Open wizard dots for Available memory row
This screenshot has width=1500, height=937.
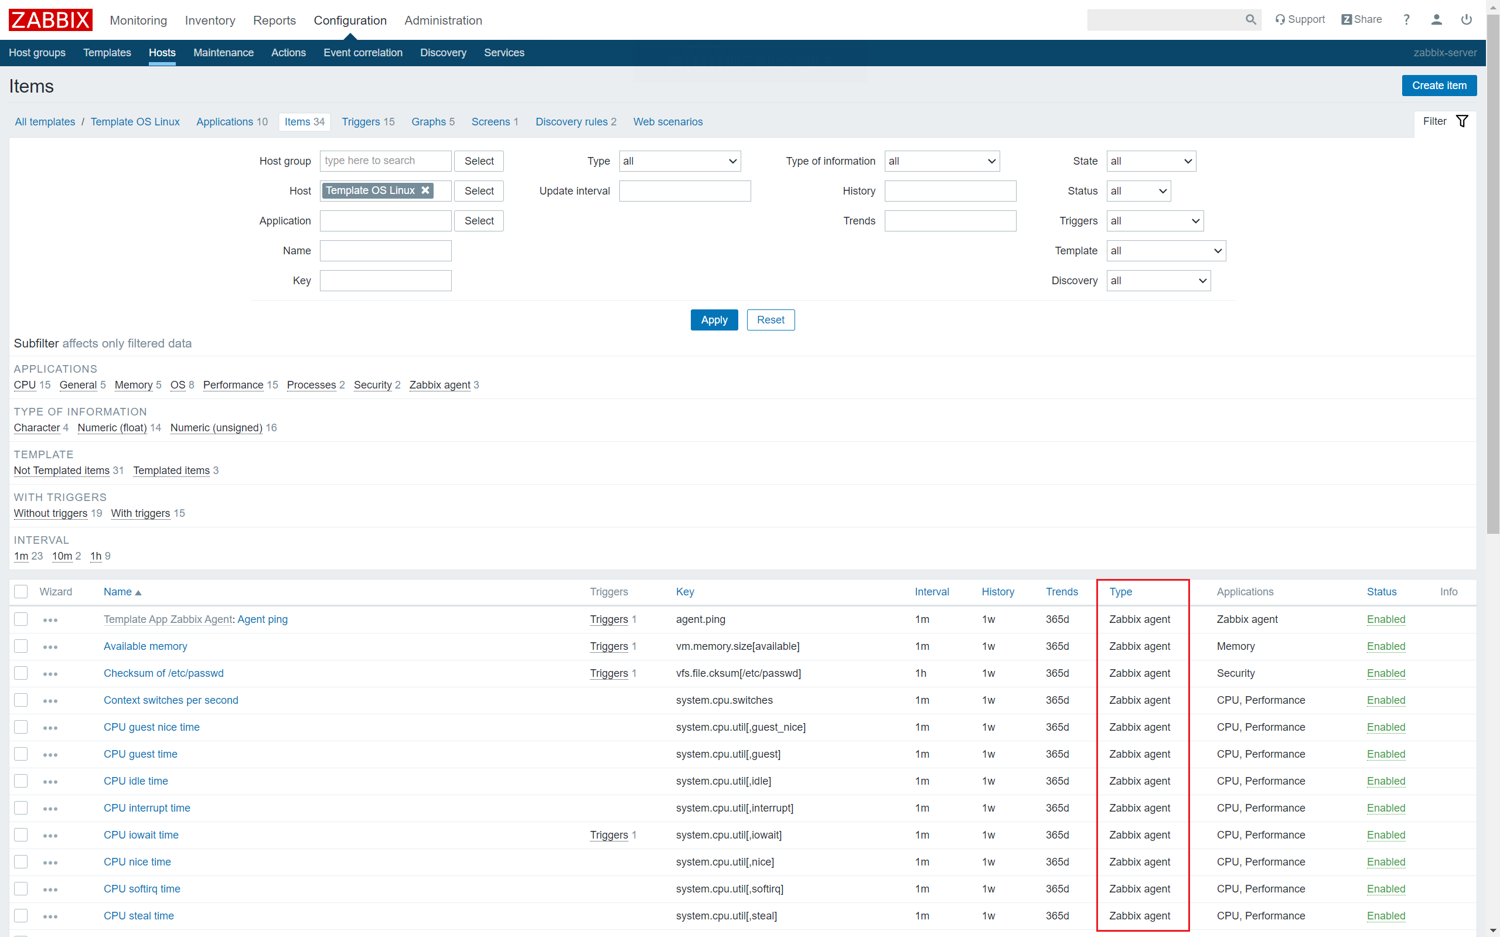[50, 647]
